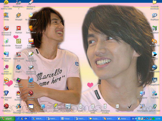The image size is (162, 121).
Task: Select the Notepad desktop shortcut
Action: click(43, 108)
